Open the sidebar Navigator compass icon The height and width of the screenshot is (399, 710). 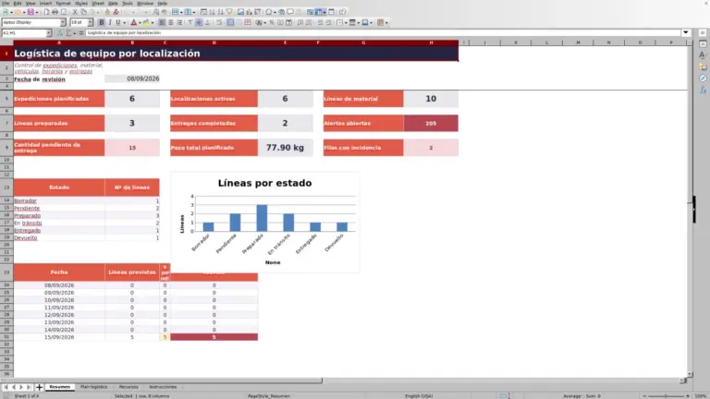tap(703, 79)
